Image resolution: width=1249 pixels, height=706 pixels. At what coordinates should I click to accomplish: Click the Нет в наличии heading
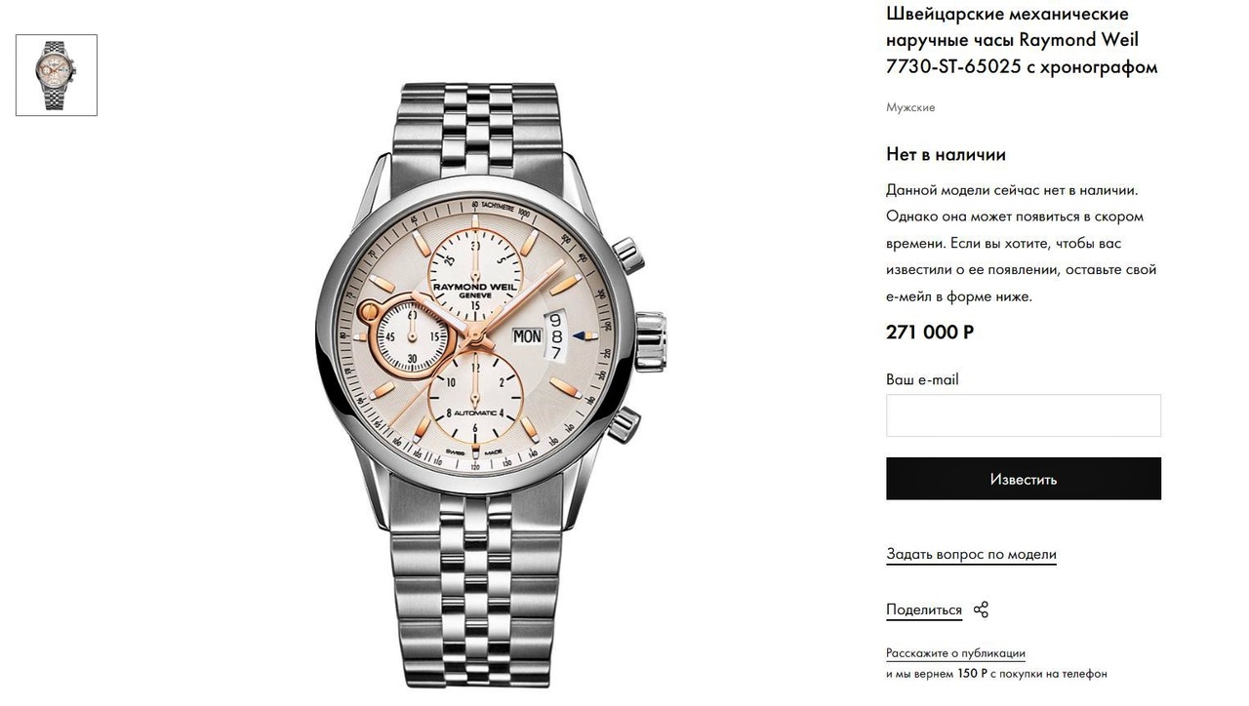[x=946, y=154]
